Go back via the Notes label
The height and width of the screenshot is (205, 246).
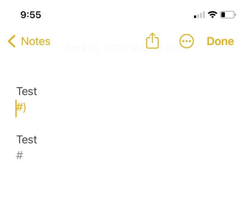36,41
